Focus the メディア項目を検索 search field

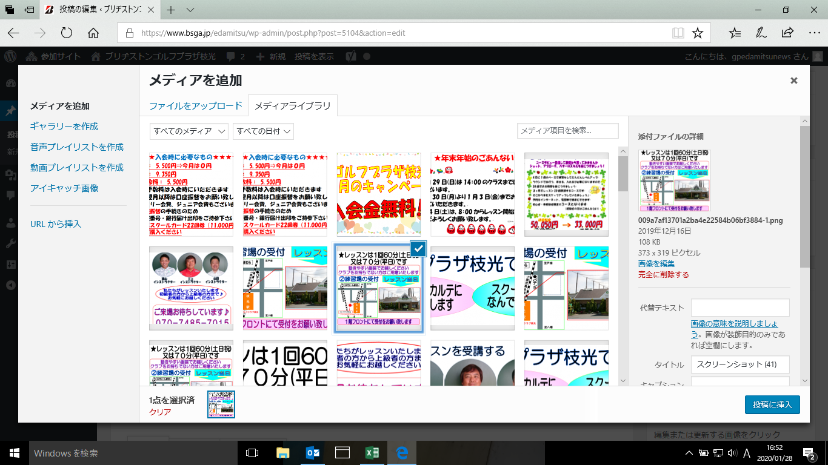pos(568,131)
